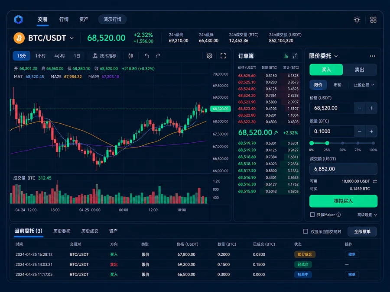Click the 已成交 status badge

[303, 264]
